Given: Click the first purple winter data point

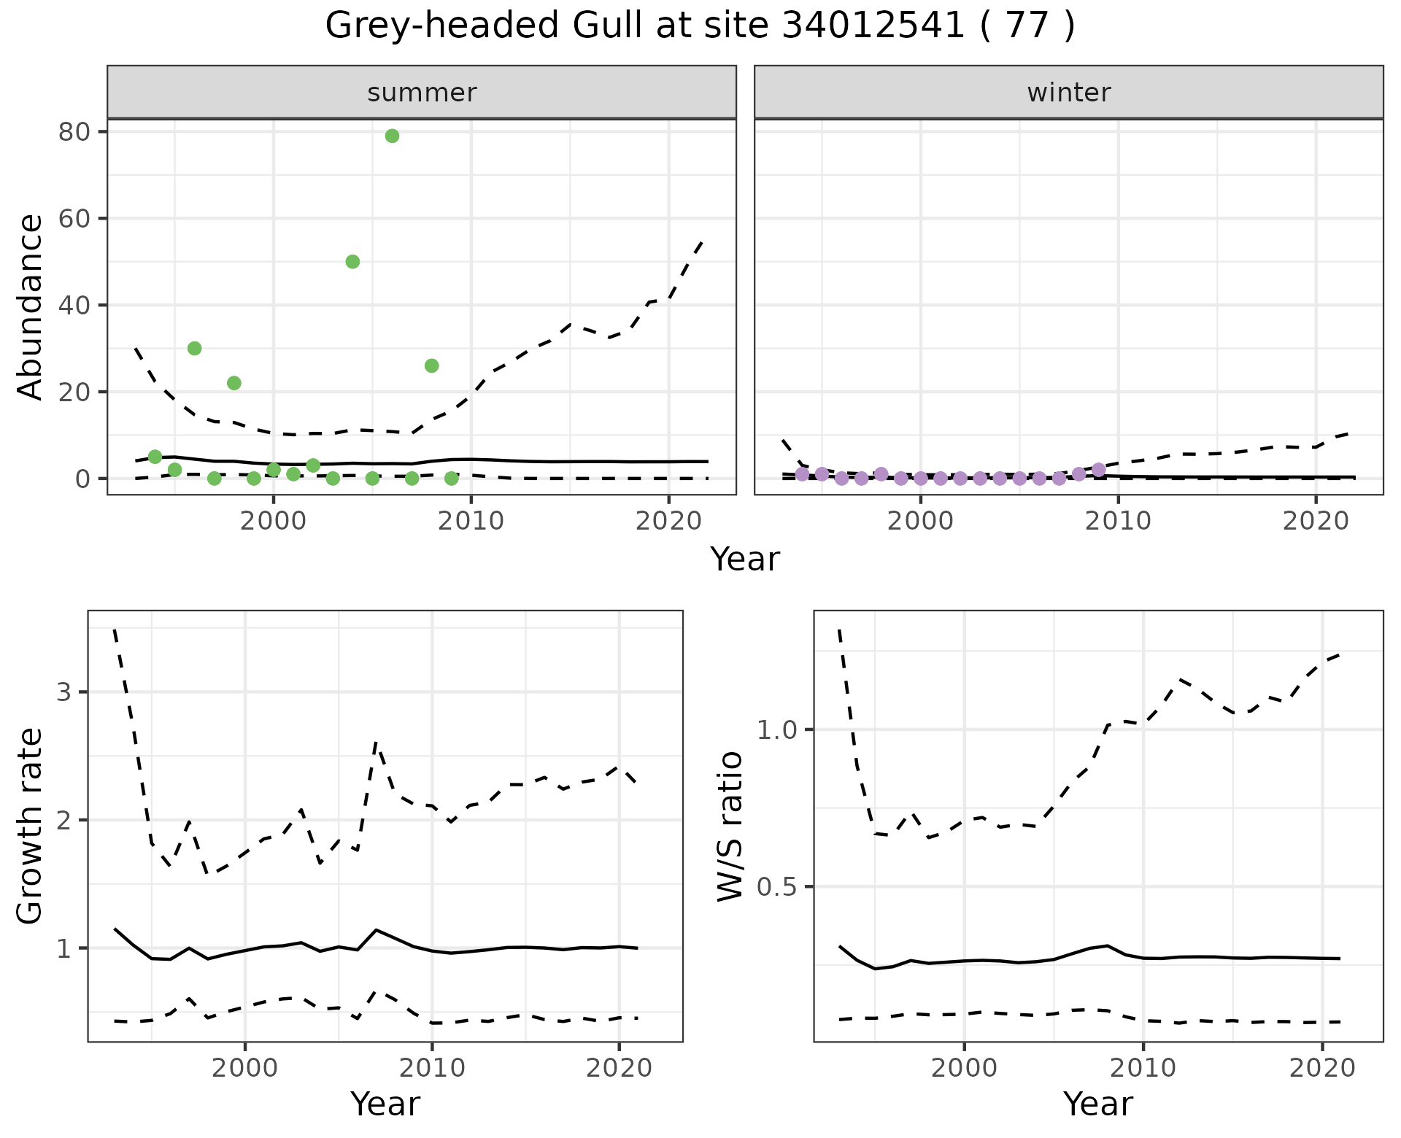Looking at the screenshot, I should click(x=802, y=474).
